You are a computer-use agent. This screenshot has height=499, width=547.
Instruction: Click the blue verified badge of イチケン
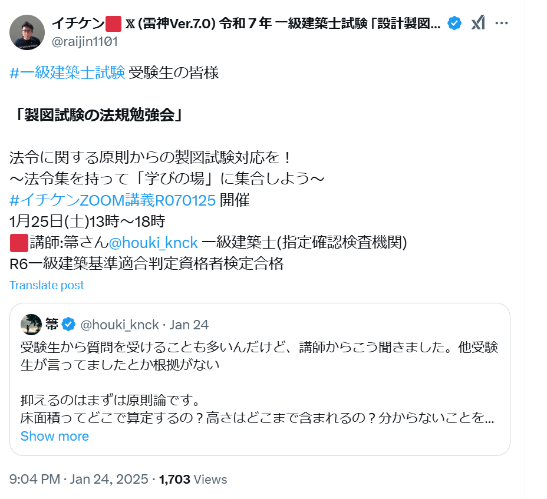454,24
